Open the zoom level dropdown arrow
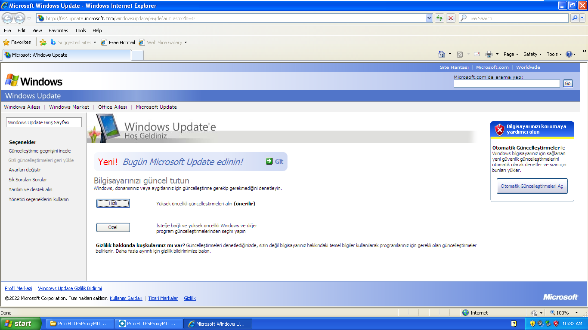Screen dimensions: 588x330 [577, 313]
